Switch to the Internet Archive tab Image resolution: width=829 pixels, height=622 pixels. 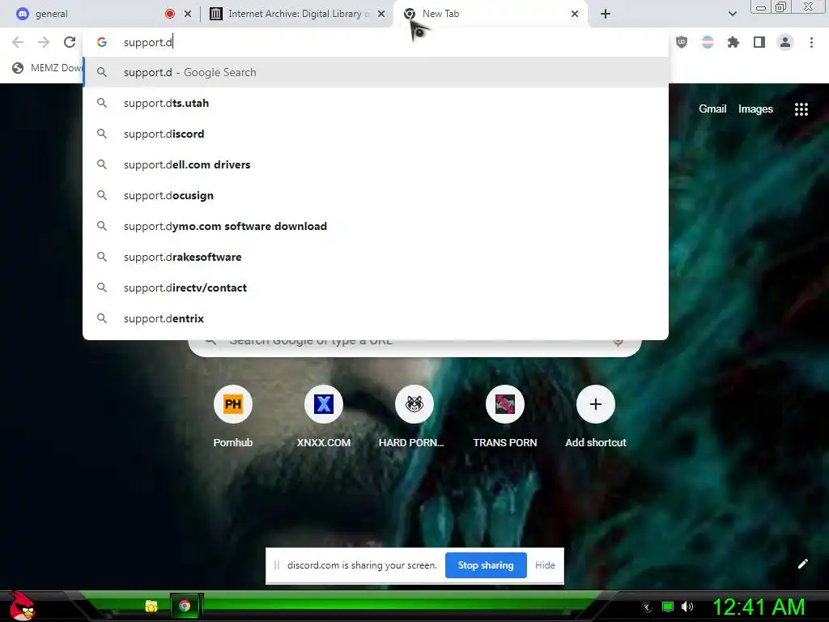click(x=296, y=14)
